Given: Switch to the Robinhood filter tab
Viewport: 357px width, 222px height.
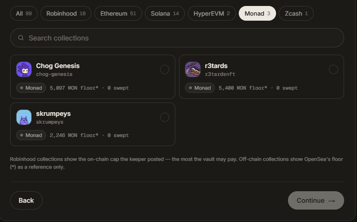Looking at the screenshot, I should pos(66,14).
